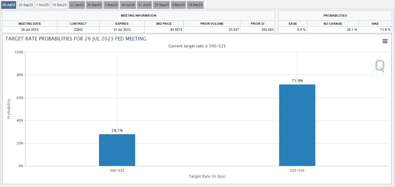This screenshot has height=187, width=395.
Task: Switch to the 20 Sep23 tab
Action: [26, 5]
